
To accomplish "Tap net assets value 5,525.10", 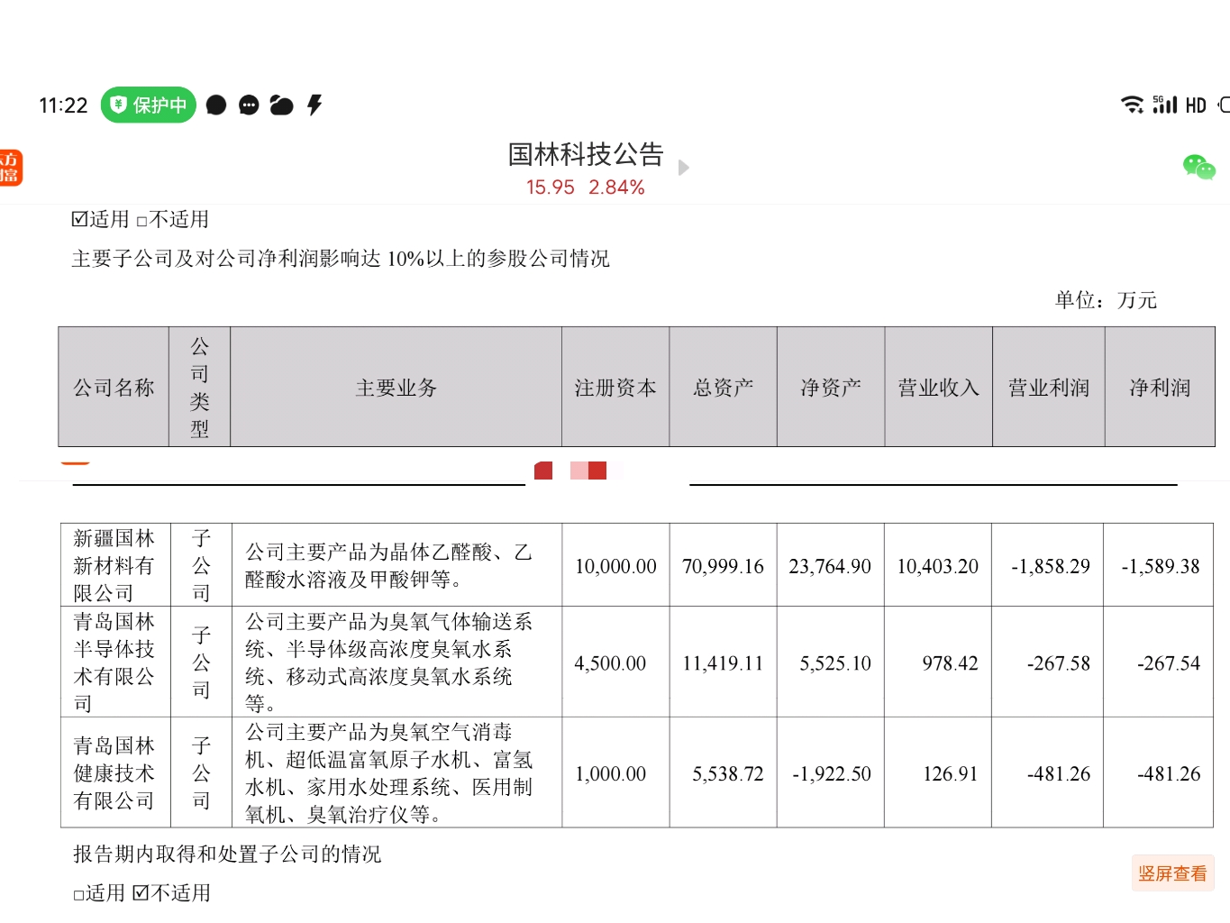I will [835, 663].
